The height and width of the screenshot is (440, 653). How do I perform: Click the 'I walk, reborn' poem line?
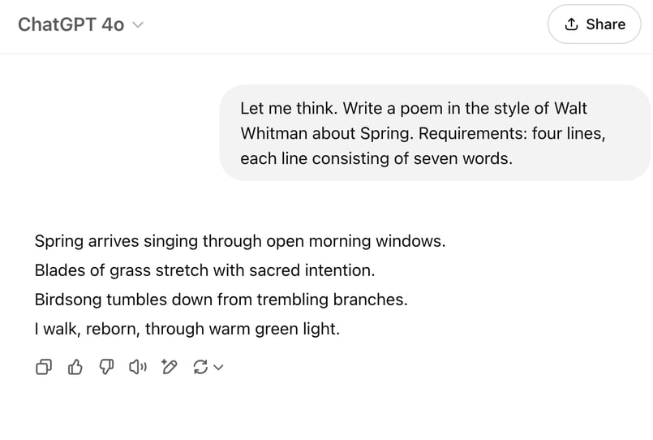coord(187,329)
